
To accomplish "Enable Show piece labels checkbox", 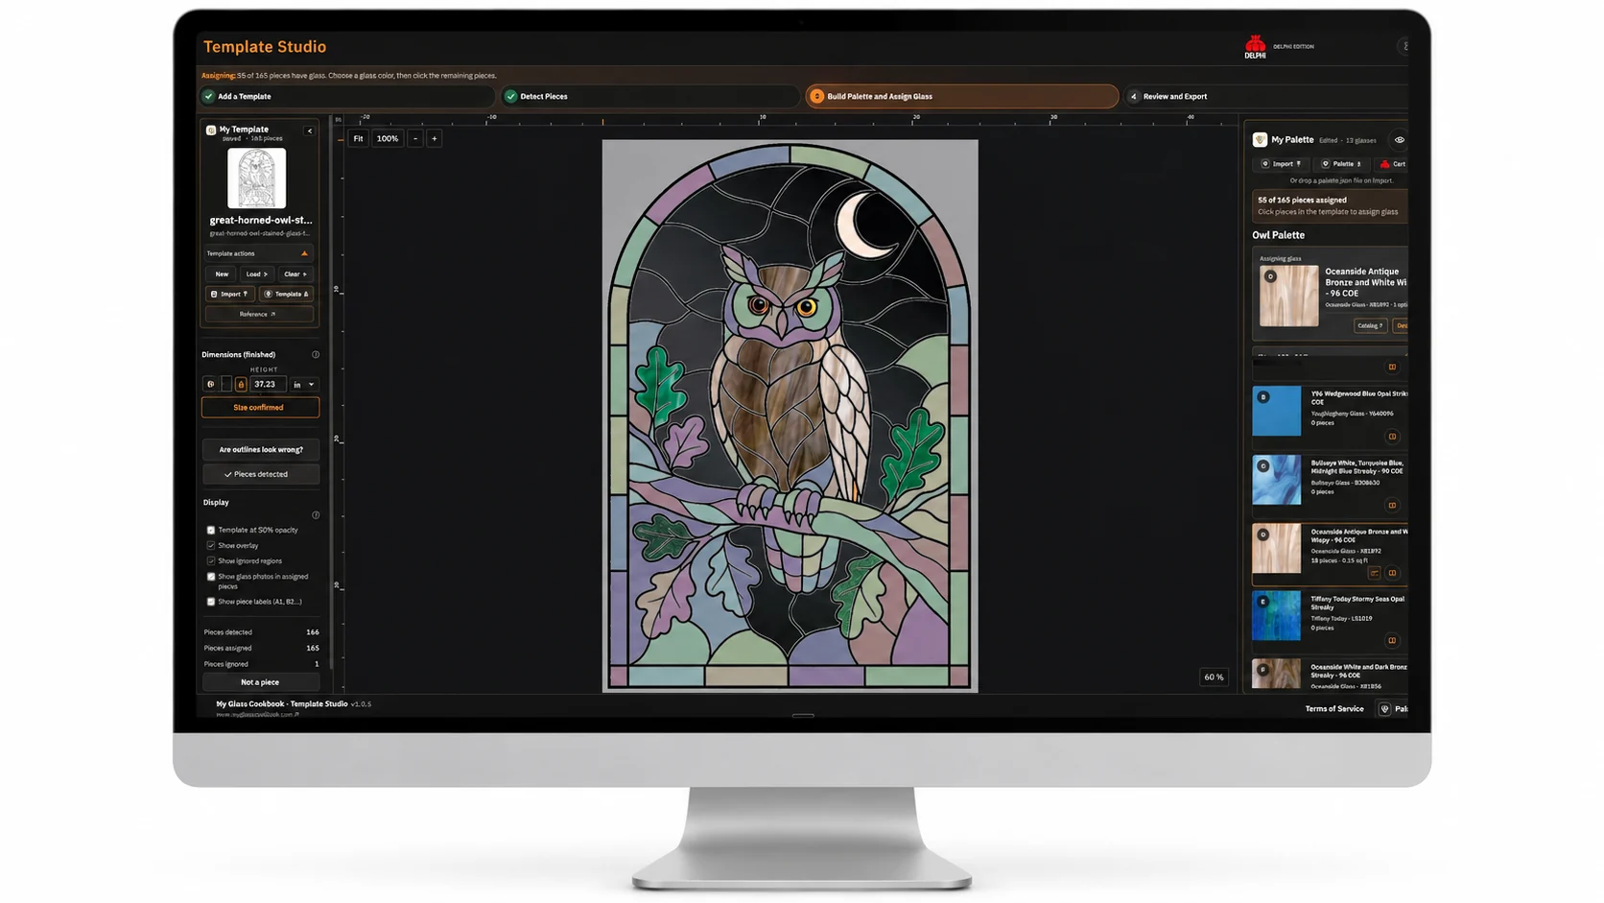I will [x=211, y=603].
